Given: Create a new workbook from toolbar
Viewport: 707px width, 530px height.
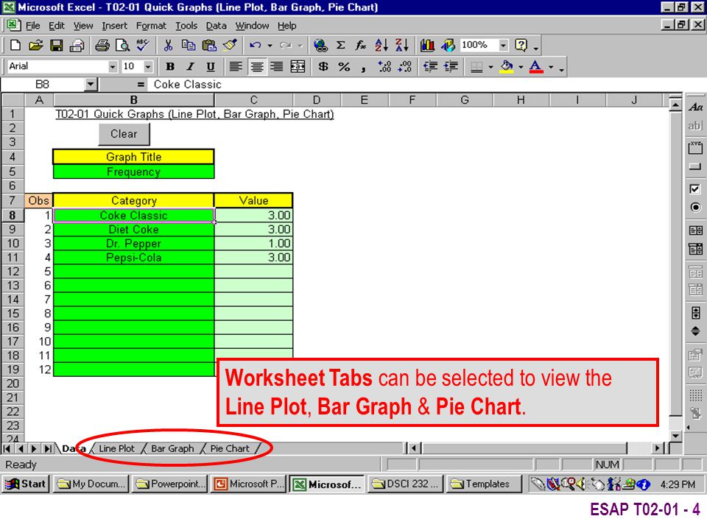Looking at the screenshot, I should tap(15, 45).
